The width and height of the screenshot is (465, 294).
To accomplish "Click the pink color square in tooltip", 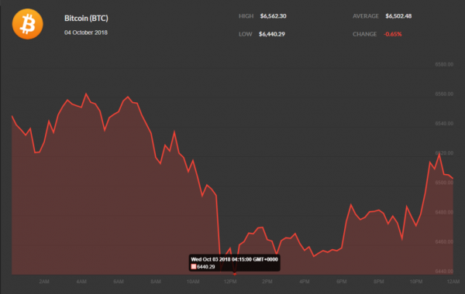I will [194, 267].
